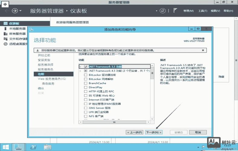Check the IP 地址管理(IPAM)服务器 checkbox
This screenshot has width=238, height=151.
point(85,104)
